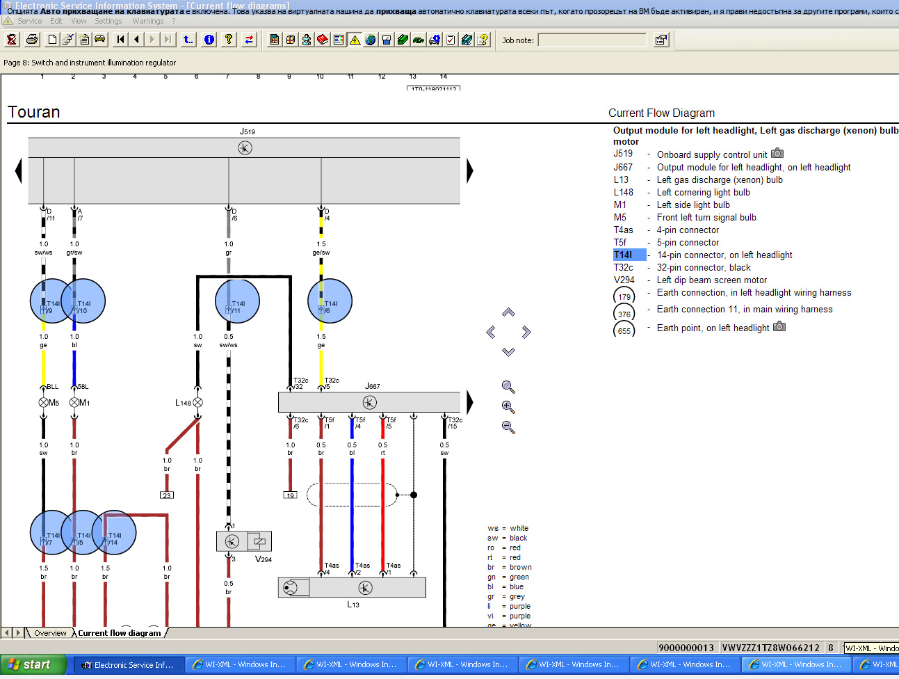
Task: Click the yellow document with question icon
Action: click(483, 40)
